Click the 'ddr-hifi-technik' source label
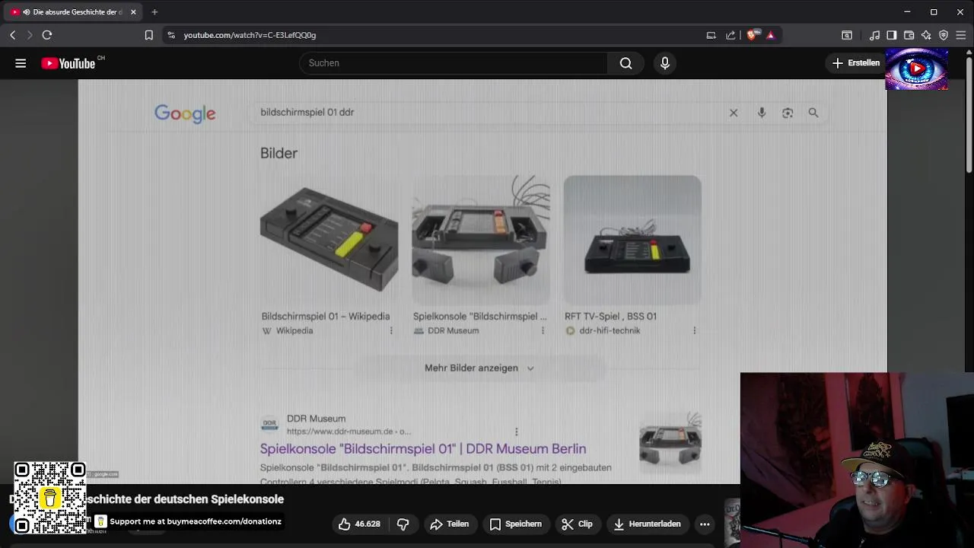The image size is (974, 548). (x=610, y=330)
